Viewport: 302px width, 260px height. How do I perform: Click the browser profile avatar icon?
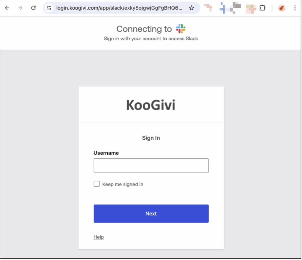[x=281, y=8]
